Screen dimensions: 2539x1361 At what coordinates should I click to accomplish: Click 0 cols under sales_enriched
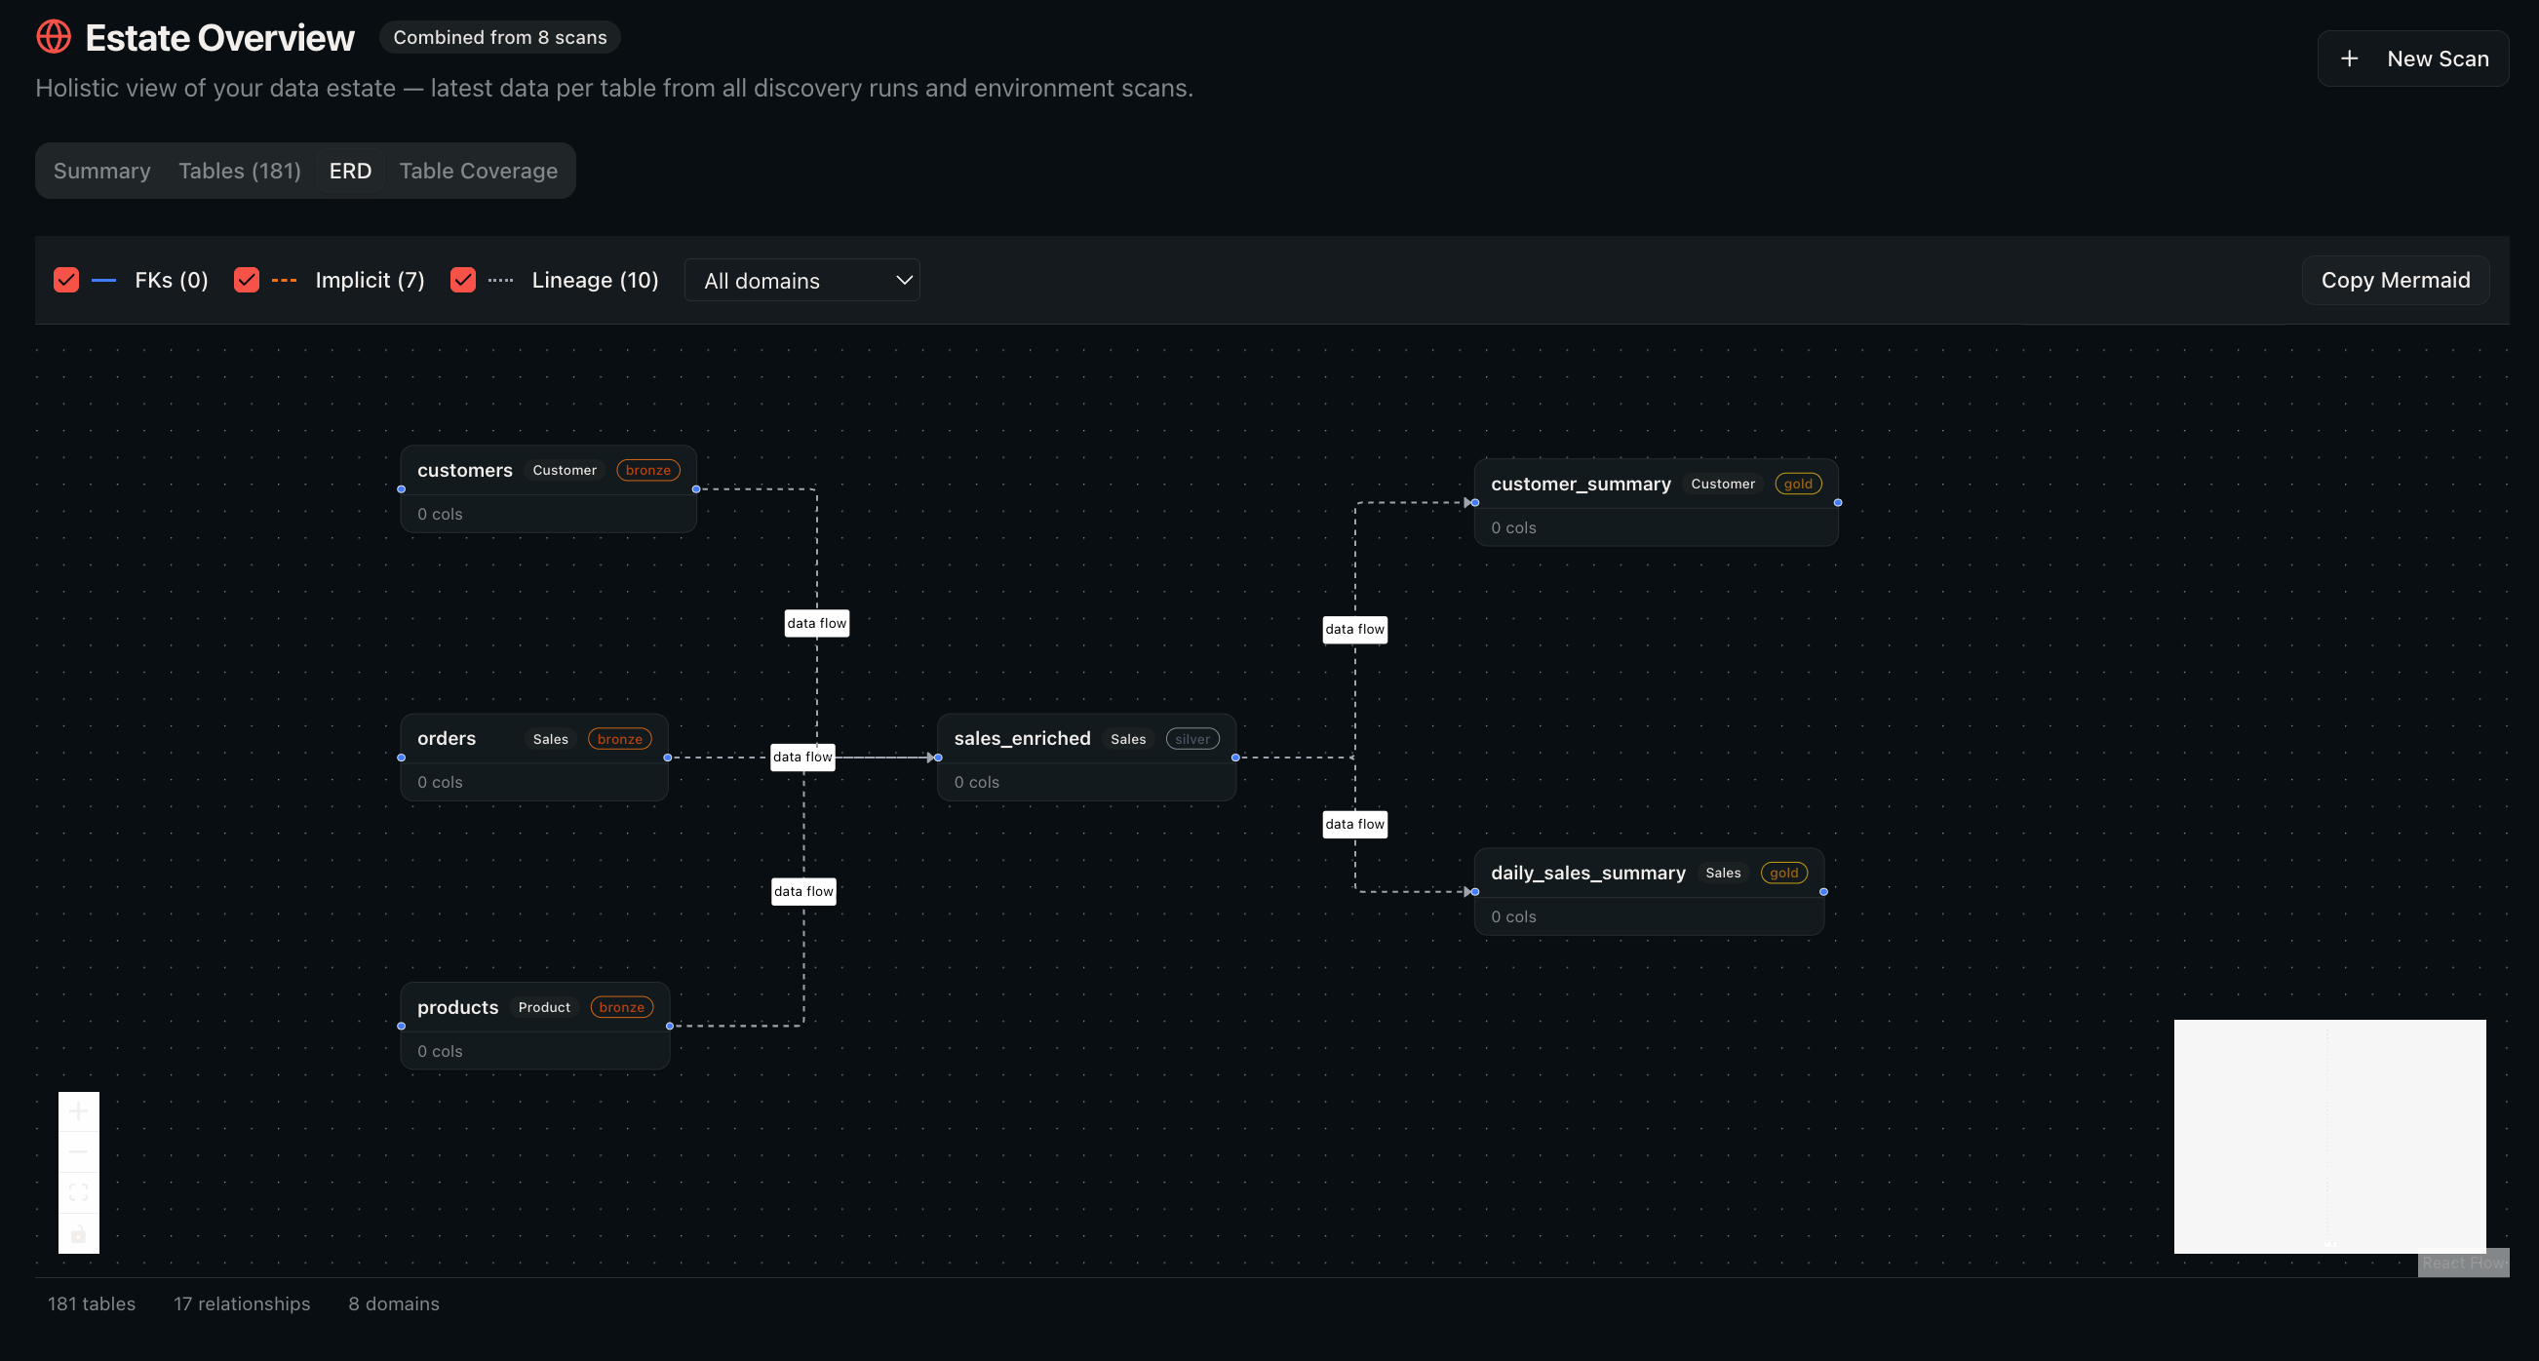[x=976, y=783]
